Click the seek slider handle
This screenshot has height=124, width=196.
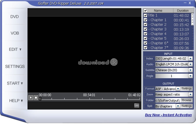pos(40,99)
